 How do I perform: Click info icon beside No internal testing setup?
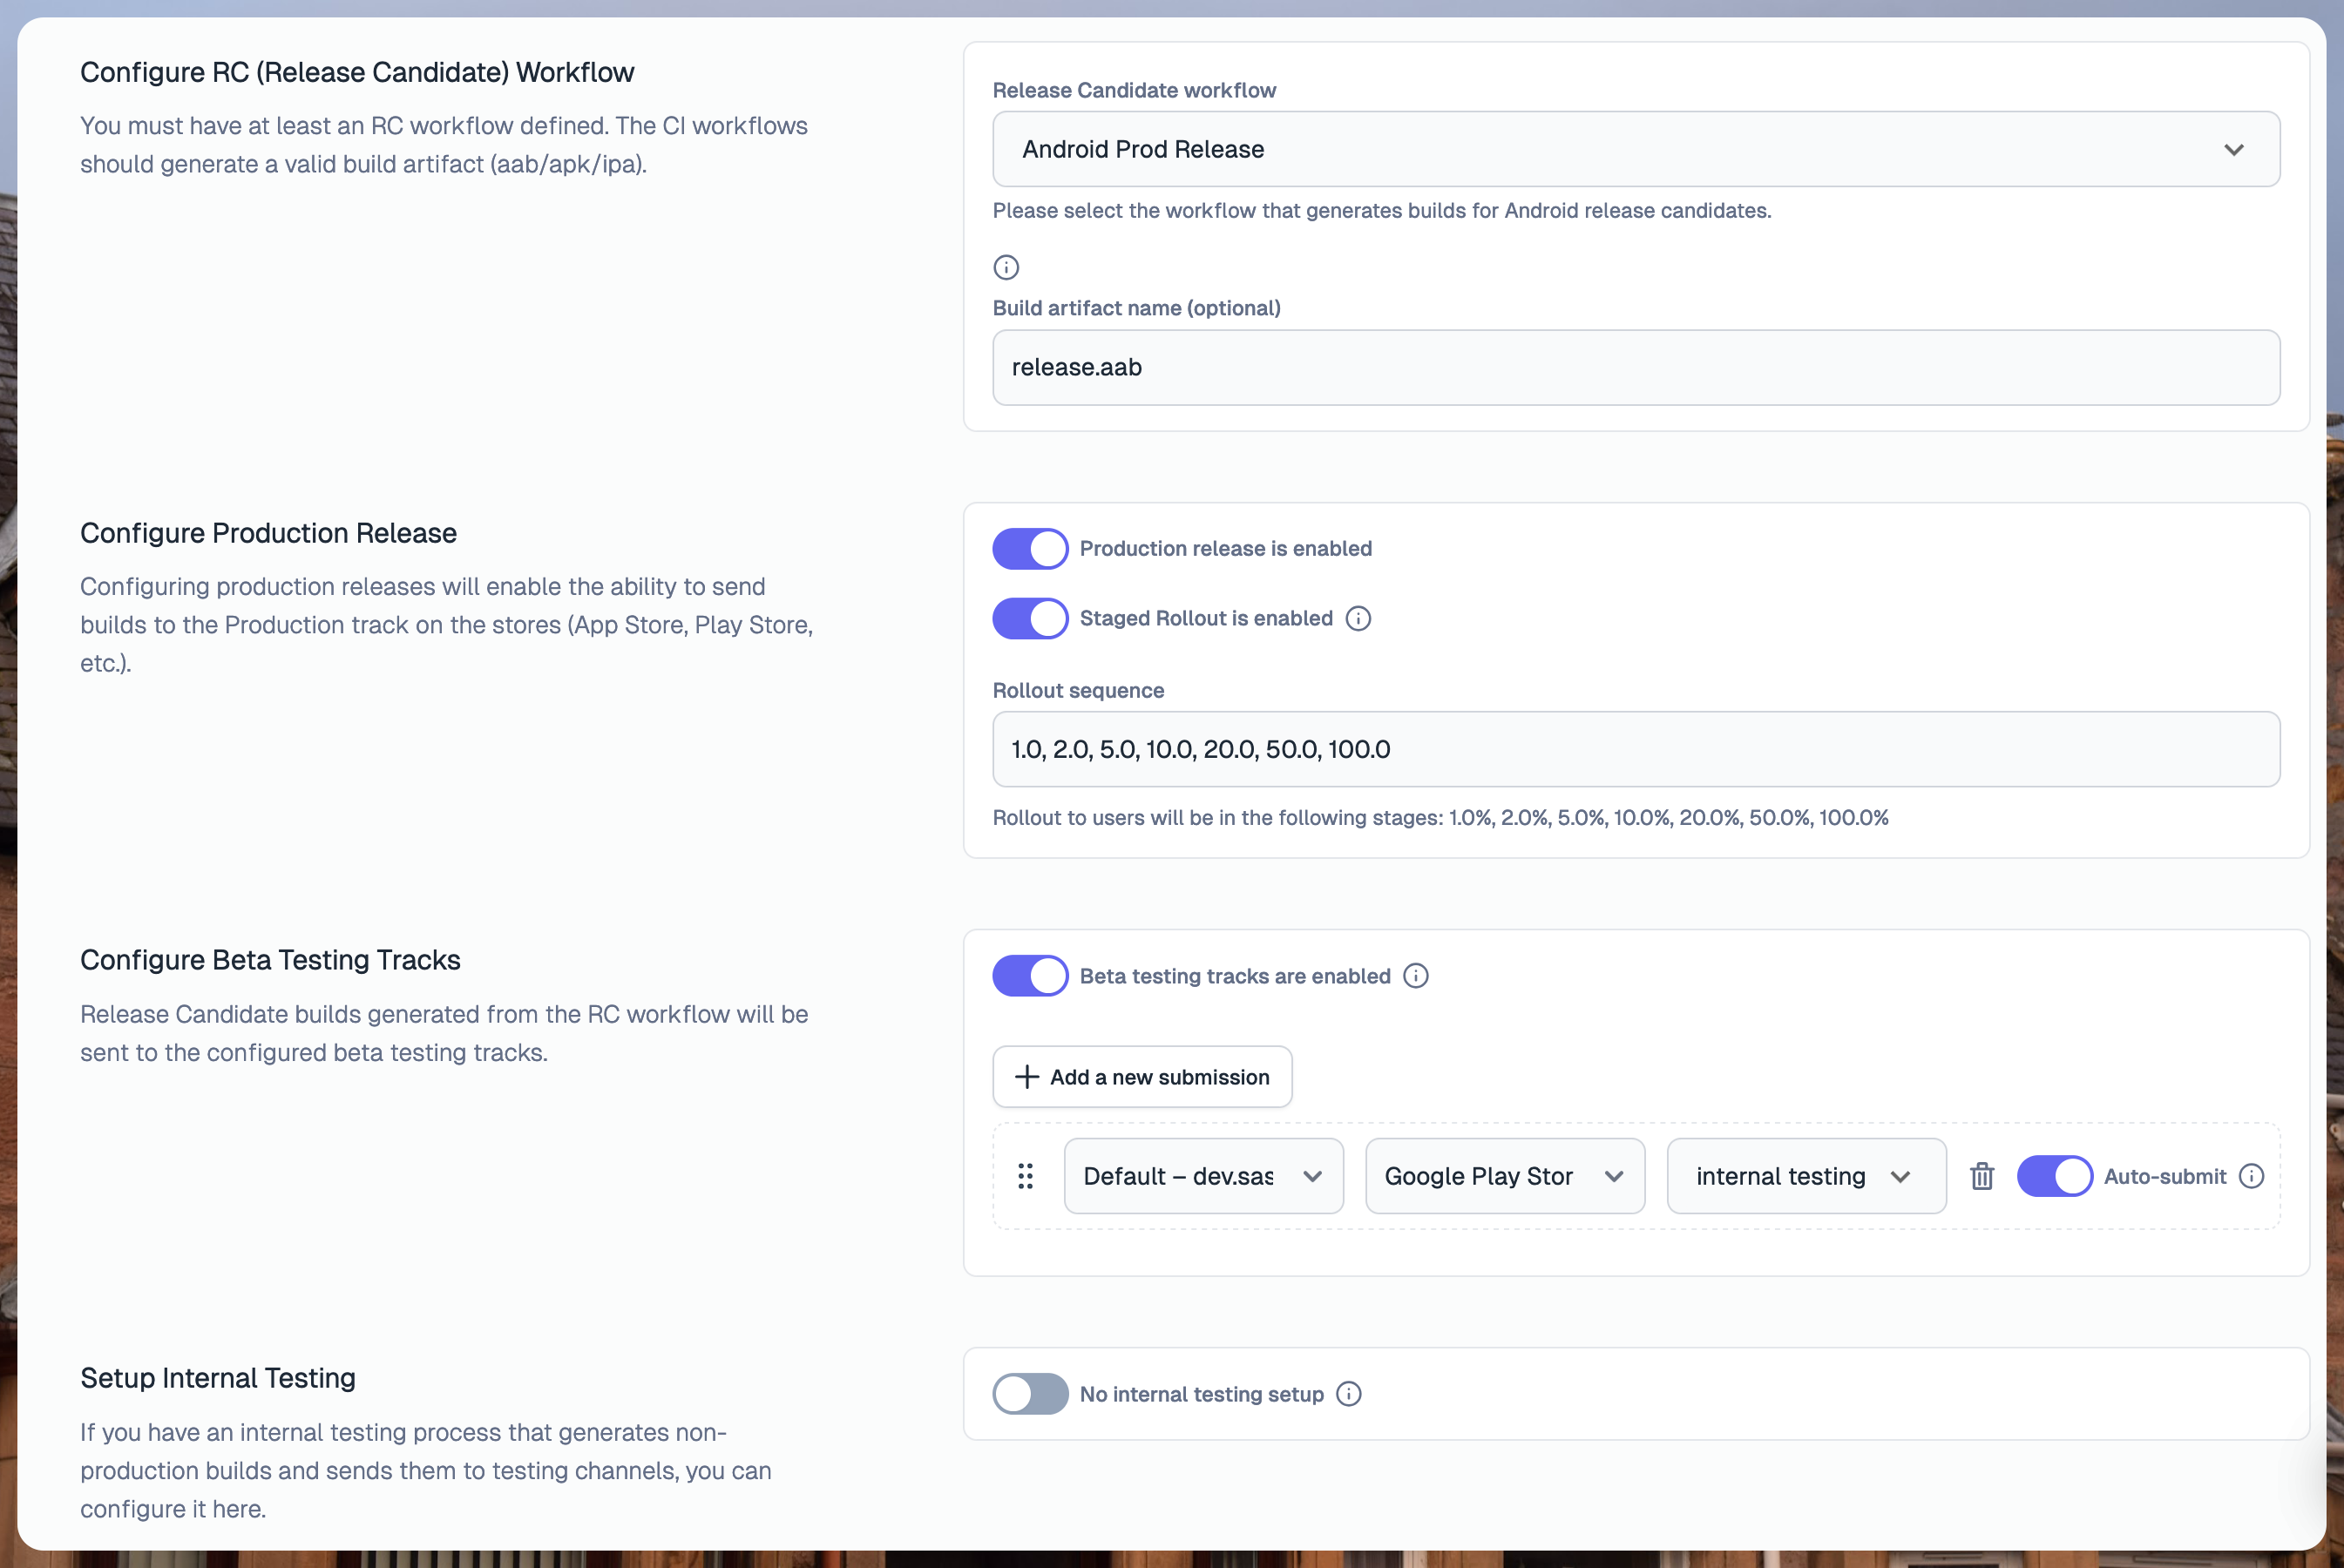tap(1349, 1394)
